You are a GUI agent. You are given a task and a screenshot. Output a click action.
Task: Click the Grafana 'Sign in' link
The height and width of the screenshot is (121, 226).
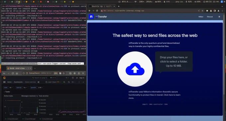point(82,78)
